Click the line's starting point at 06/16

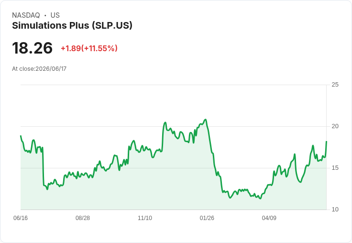pos(21,136)
